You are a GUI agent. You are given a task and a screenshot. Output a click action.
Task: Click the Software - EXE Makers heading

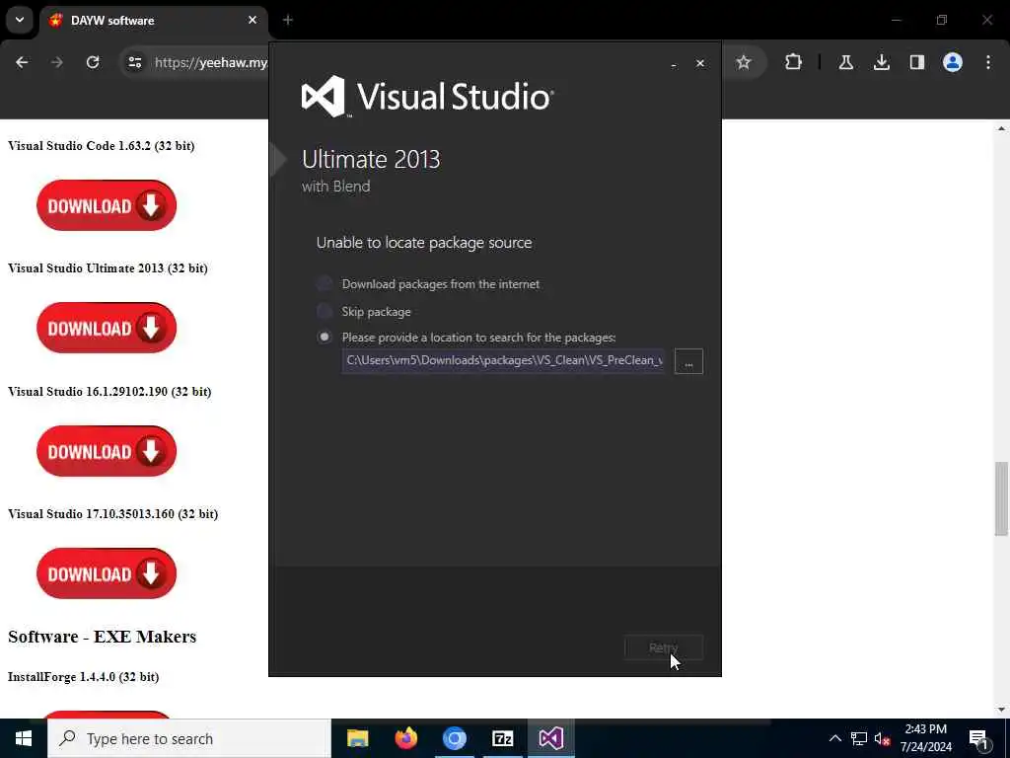pyautogui.click(x=102, y=637)
